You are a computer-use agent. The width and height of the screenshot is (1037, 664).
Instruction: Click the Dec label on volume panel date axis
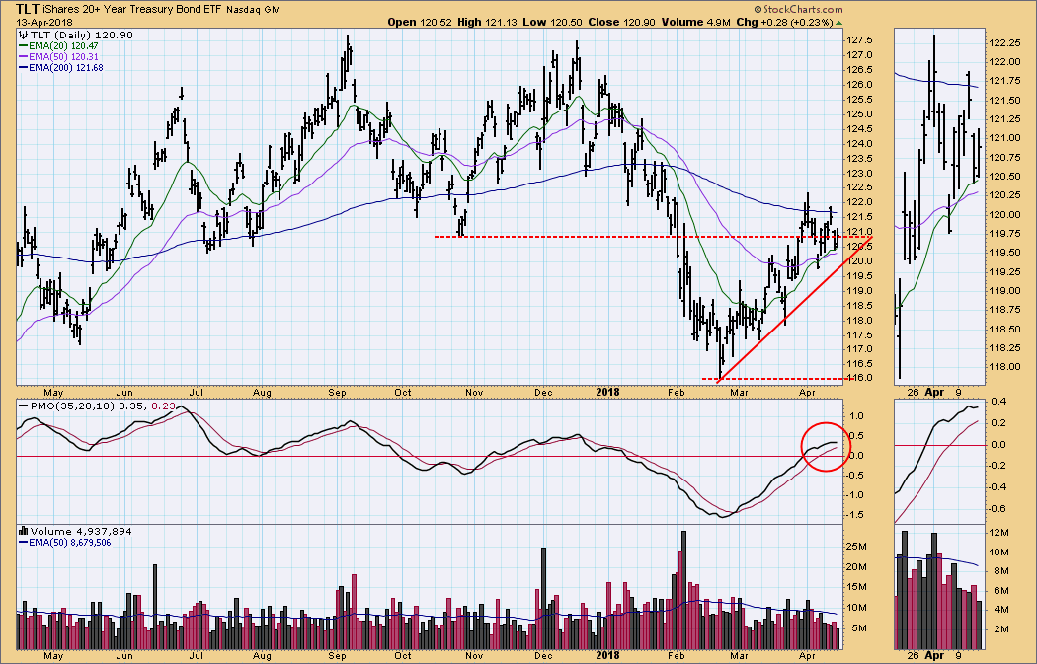coord(543,656)
